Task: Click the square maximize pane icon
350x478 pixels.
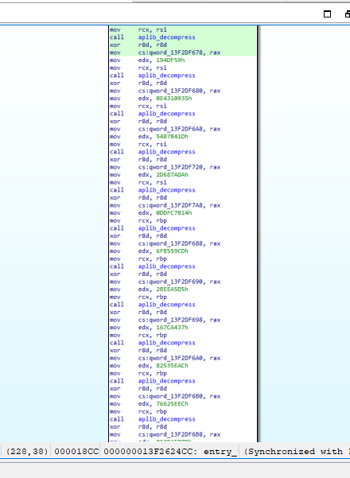Action: (327, 14)
